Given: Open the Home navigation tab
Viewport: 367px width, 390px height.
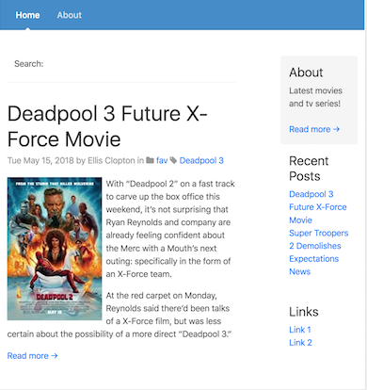Looking at the screenshot, I should 27,15.
